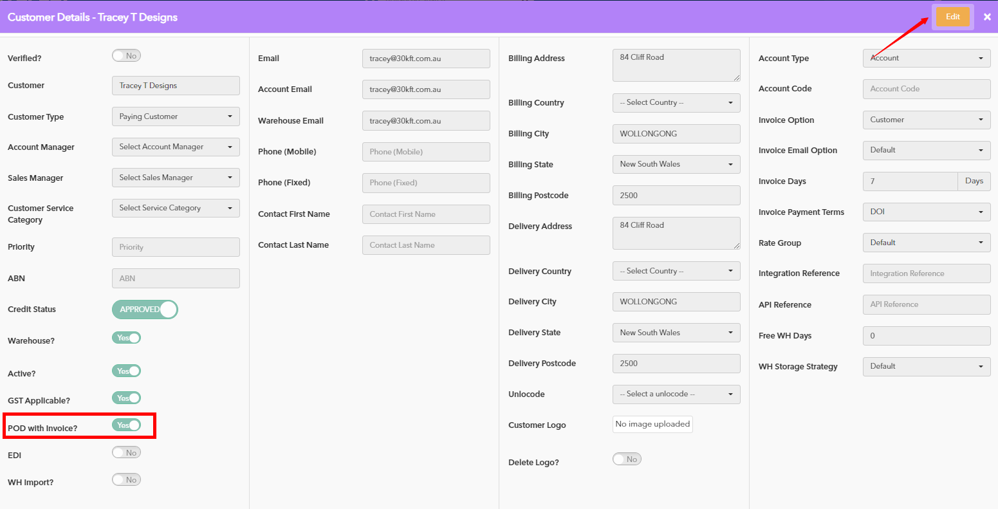The height and width of the screenshot is (509, 998).
Task: Expand the Billing State dropdown
Action: (676, 164)
